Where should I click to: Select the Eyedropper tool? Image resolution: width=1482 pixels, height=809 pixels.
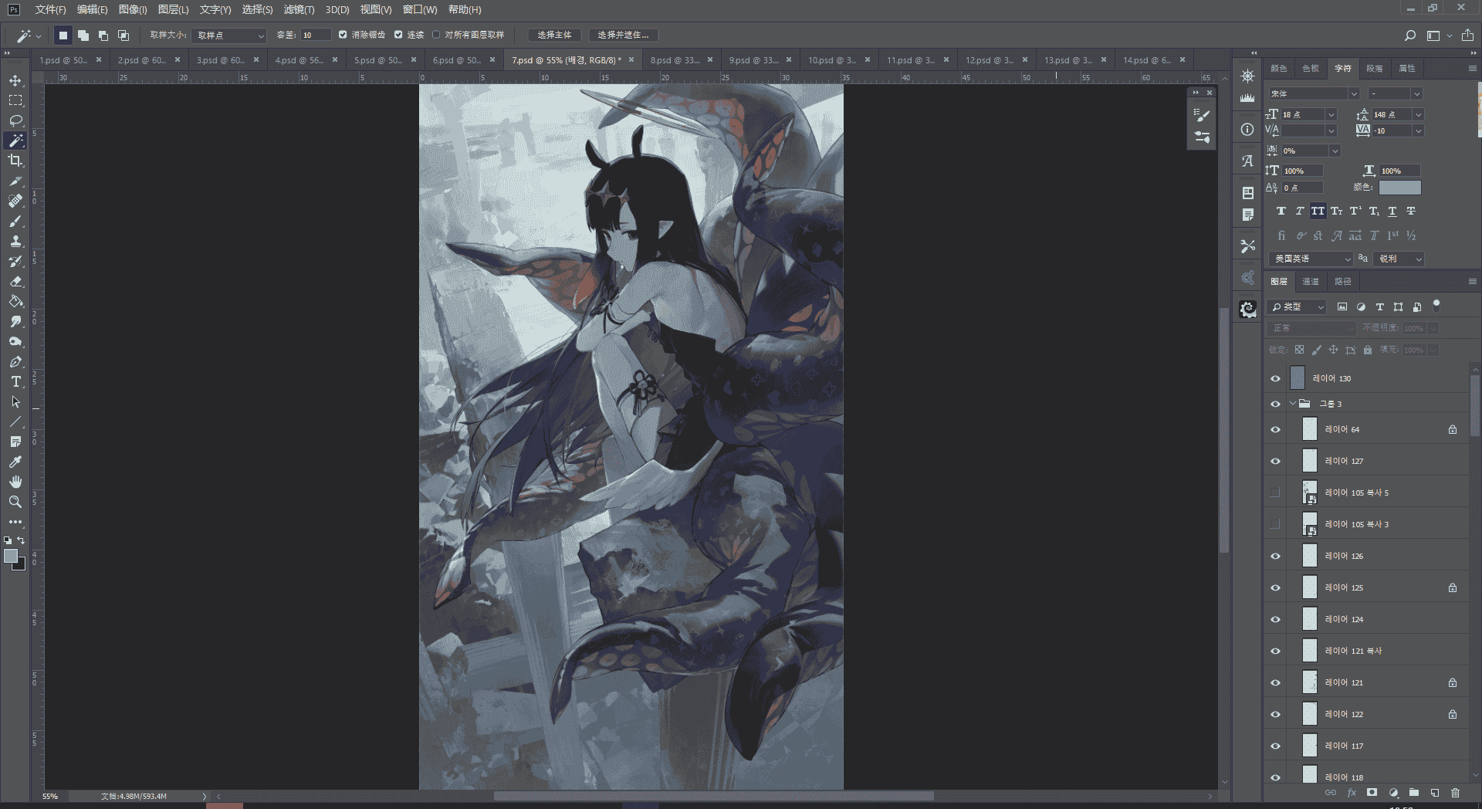pos(15,462)
